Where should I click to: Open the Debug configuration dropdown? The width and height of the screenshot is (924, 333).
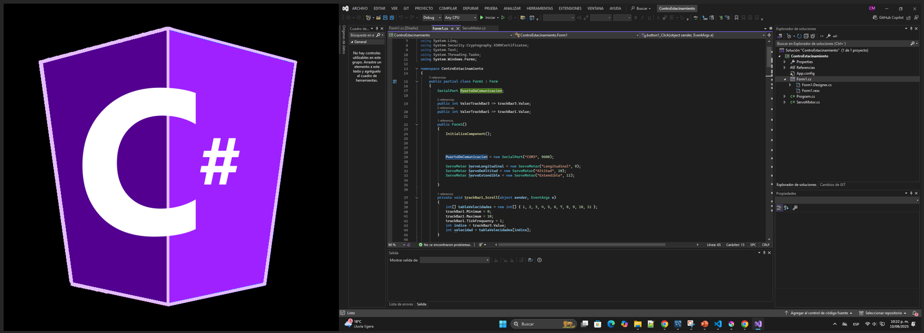click(431, 18)
